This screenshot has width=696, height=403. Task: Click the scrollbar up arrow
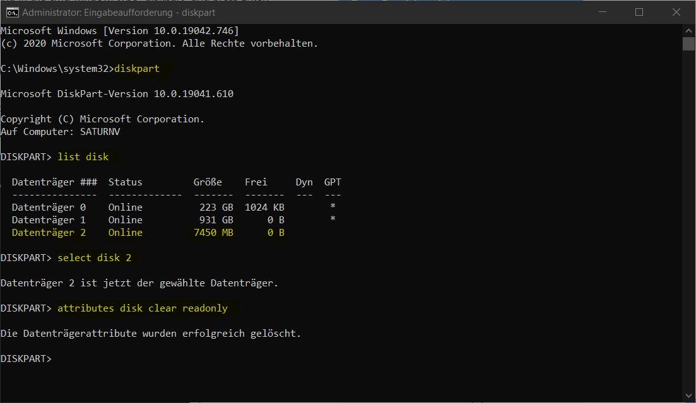point(688,30)
